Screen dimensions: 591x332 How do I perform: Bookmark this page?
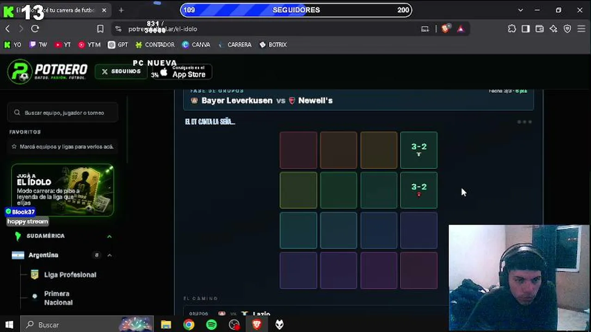[100, 29]
